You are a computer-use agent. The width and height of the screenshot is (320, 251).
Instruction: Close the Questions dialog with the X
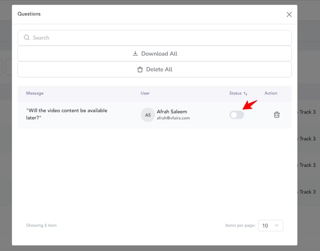[x=289, y=14]
